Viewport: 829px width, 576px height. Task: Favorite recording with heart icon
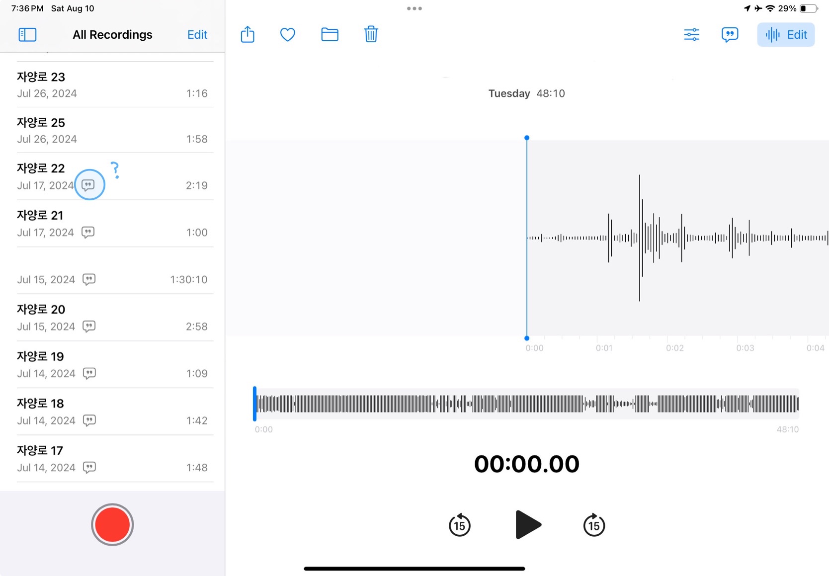tap(288, 35)
